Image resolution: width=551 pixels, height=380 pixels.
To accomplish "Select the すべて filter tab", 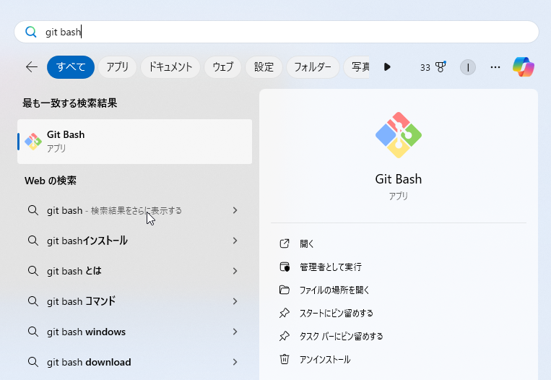I will click(x=71, y=66).
